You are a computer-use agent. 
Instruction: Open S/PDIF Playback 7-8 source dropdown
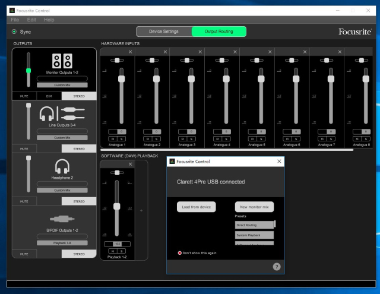pyautogui.click(x=62, y=242)
